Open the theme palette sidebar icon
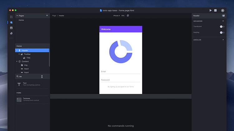Image resolution: width=234 pixels, height=131 pixels. [x=11, y=33]
